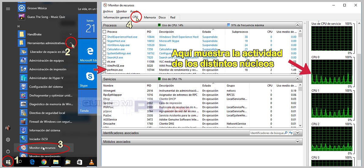Viewport: 364px width, 168px height.
Task: Click the Servicios list vertical scrollbar
Action: pyautogui.click(x=300, y=105)
